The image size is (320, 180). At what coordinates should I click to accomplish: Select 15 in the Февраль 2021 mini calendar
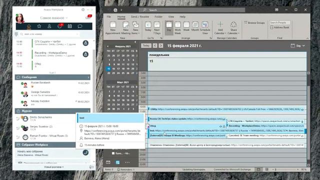108,69
